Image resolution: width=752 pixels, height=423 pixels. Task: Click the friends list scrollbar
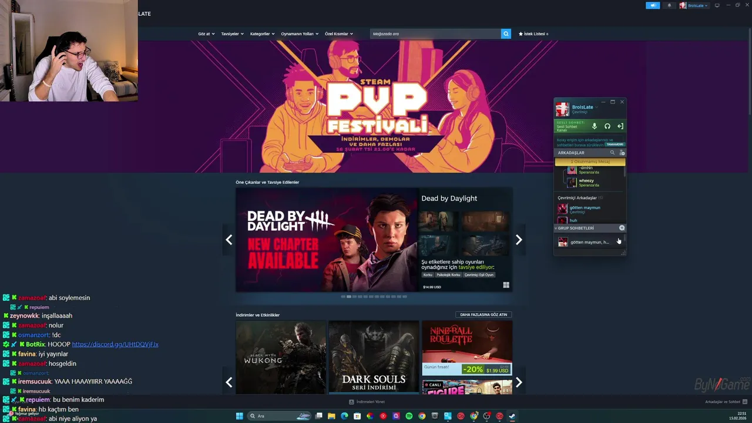click(625, 170)
